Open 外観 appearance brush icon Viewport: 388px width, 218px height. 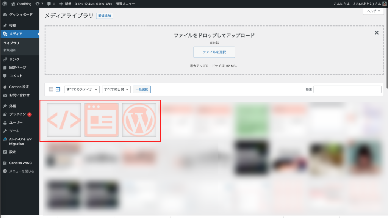click(5, 106)
